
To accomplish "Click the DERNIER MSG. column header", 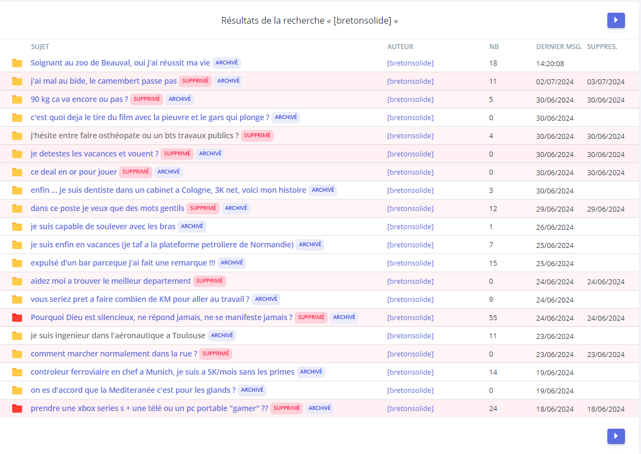I will pyautogui.click(x=559, y=46).
